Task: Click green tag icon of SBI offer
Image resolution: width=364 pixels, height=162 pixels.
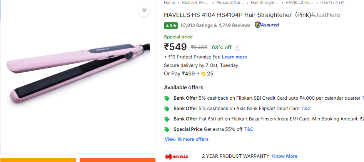Action: (x=167, y=99)
